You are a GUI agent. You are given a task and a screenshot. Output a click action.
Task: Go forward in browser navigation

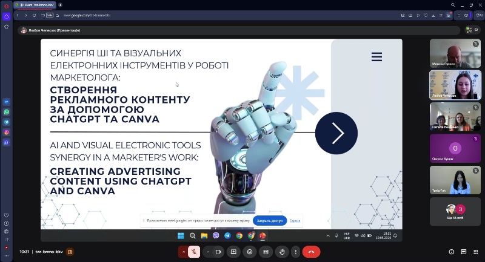tap(25, 15)
